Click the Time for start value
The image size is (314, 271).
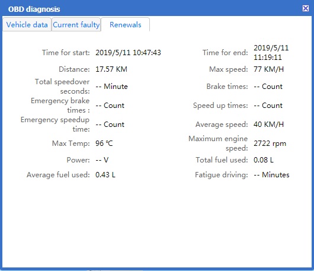128,53
